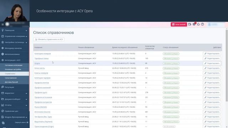
Task: Open Репутация section
Action: coord(9,87)
